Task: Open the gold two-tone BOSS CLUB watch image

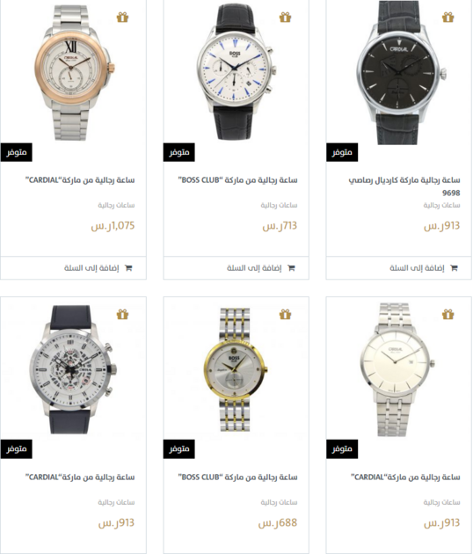Action: coord(236,369)
